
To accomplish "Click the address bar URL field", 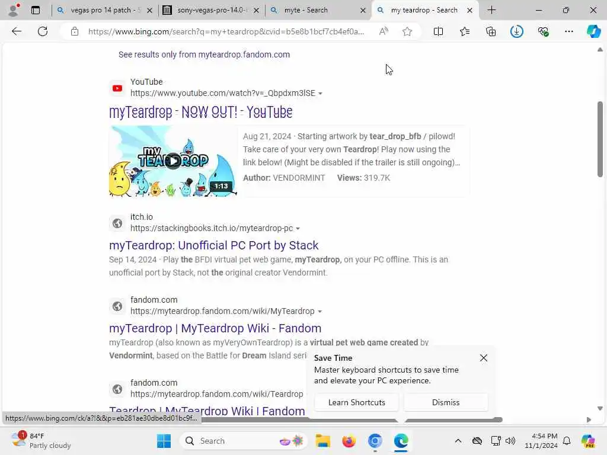I will 226,31.
